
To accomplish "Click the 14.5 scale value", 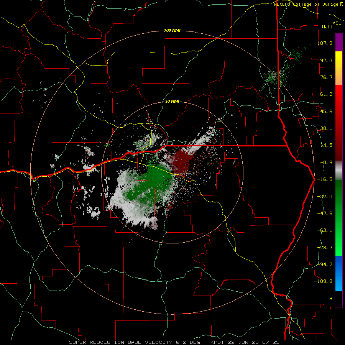I will tap(326, 145).
